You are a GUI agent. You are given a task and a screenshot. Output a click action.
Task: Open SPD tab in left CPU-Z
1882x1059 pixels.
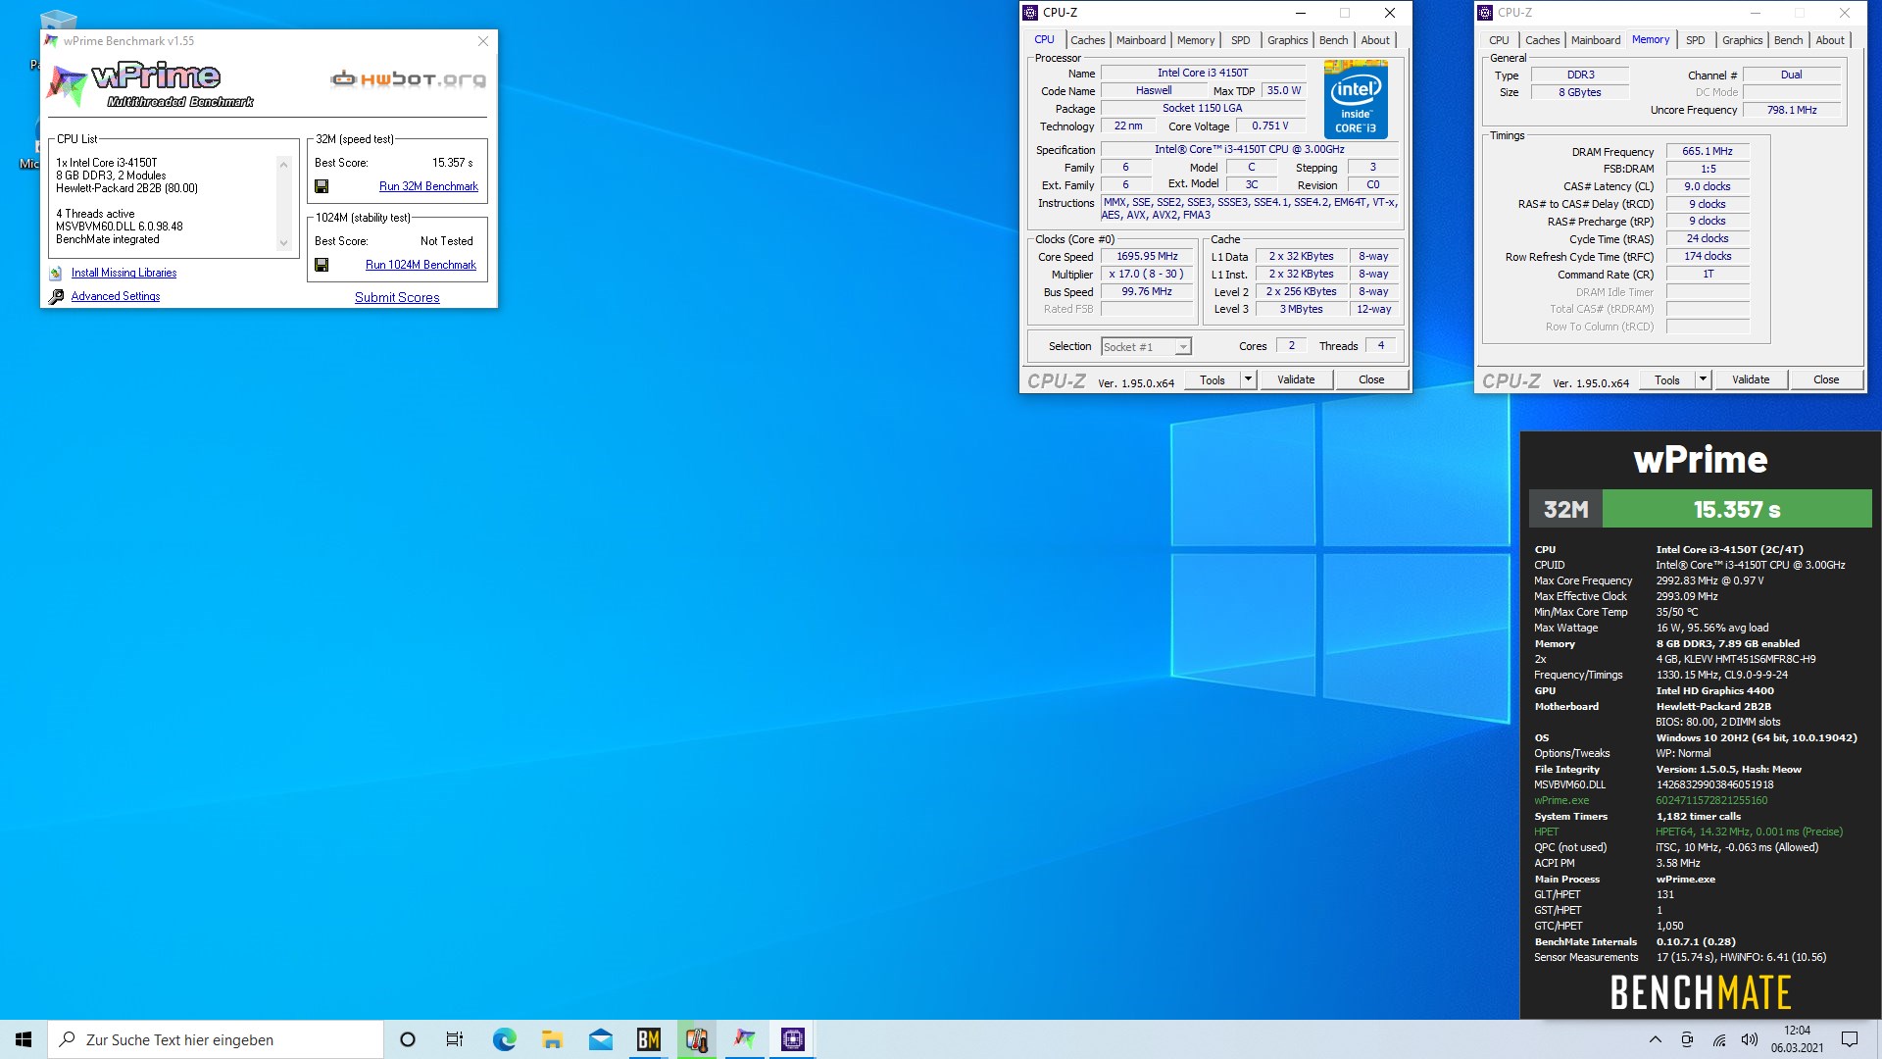click(x=1240, y=40)
